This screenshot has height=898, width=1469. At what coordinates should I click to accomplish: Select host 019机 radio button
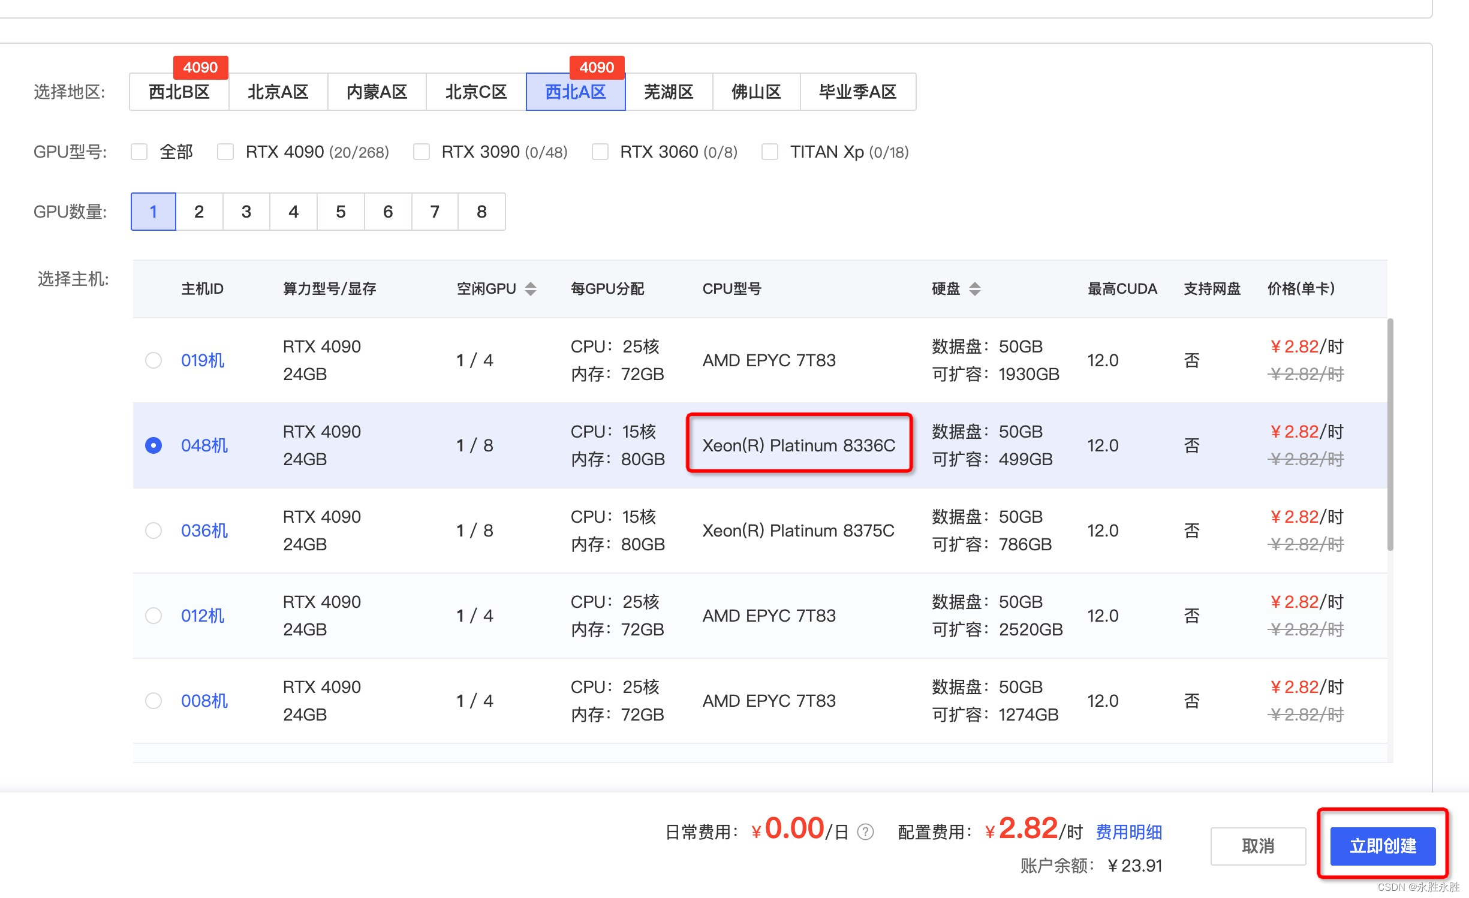pyautogui.click(x=153, y=360)
